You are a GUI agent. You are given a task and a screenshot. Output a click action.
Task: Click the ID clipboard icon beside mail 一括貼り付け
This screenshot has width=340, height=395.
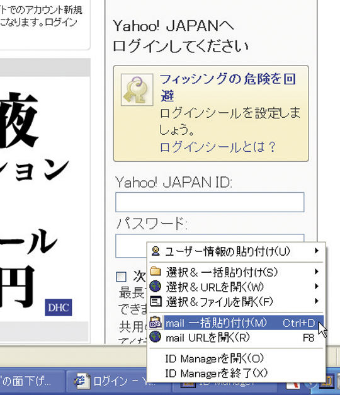click(156, 323)
